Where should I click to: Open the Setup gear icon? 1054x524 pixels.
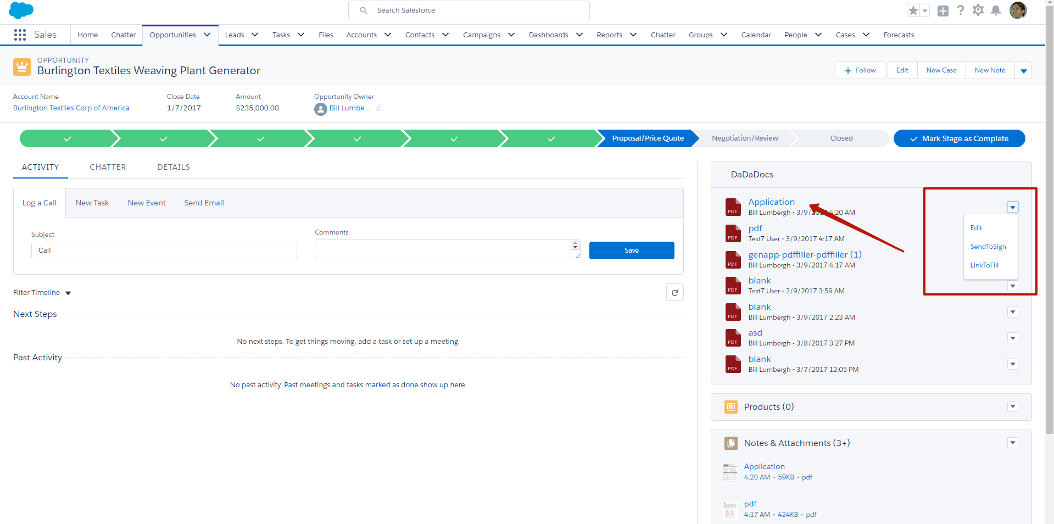click(x=978, y=10)
